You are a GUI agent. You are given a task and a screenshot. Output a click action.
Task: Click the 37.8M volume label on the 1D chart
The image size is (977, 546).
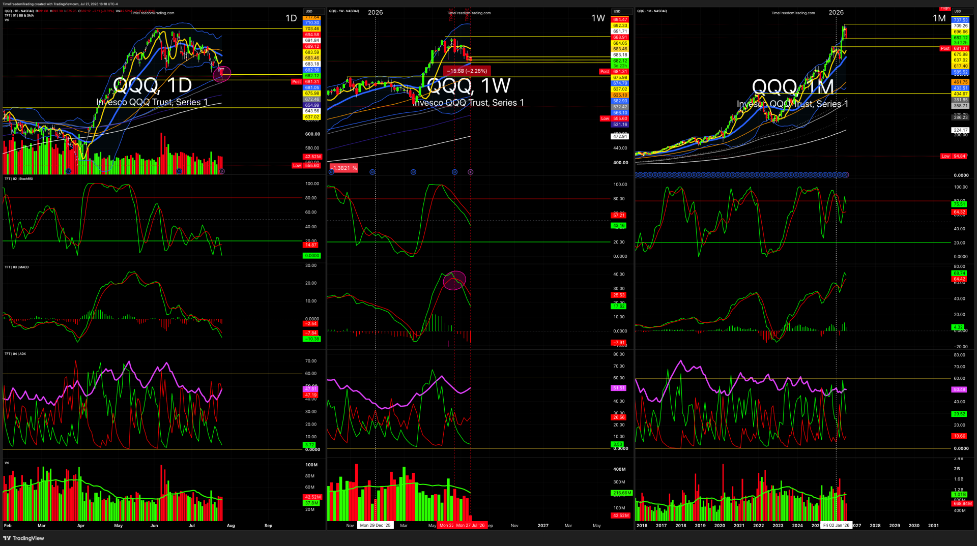coord(311,503)
